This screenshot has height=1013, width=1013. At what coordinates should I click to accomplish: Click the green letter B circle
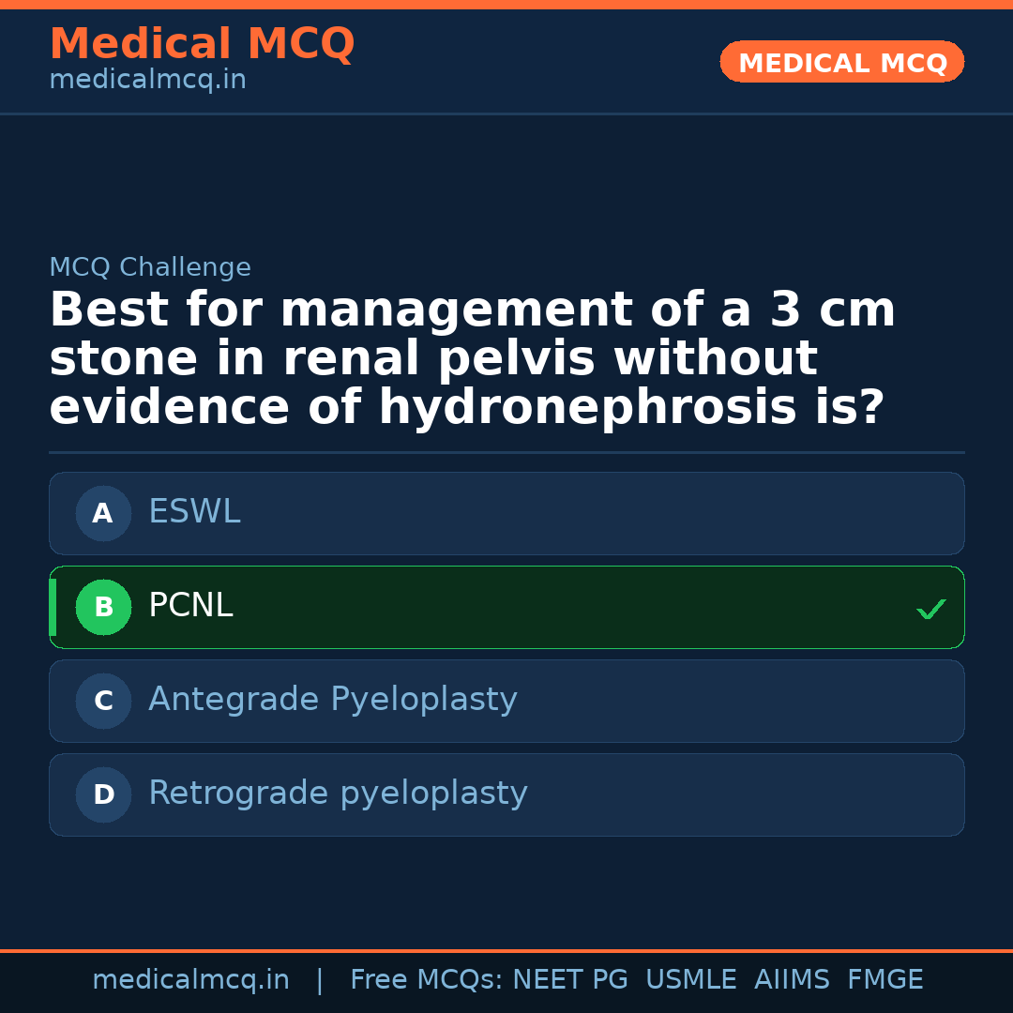103,607
